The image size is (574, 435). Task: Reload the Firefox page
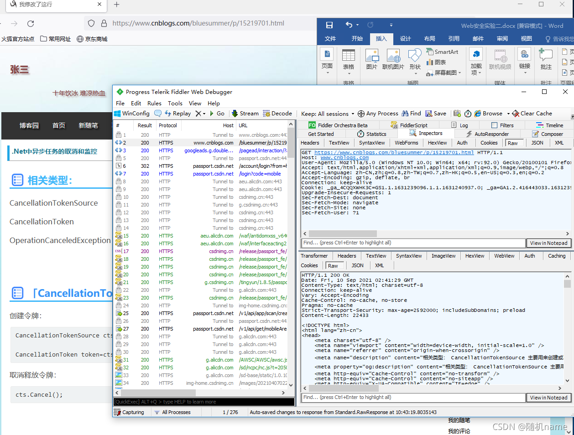pos(31,23)
